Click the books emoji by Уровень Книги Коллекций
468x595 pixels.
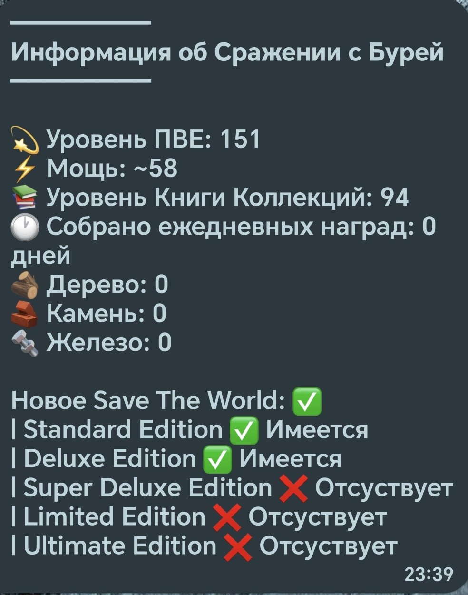[x=25, y=198]
